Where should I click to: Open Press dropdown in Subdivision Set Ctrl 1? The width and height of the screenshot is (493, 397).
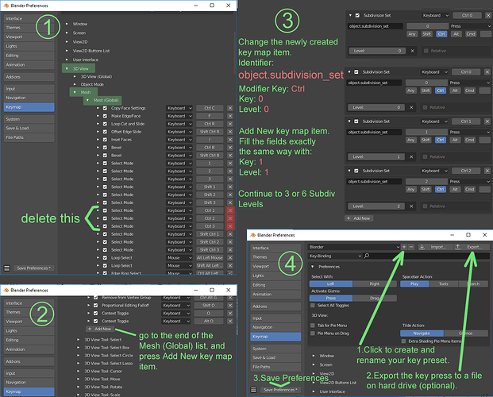point(470,132)
